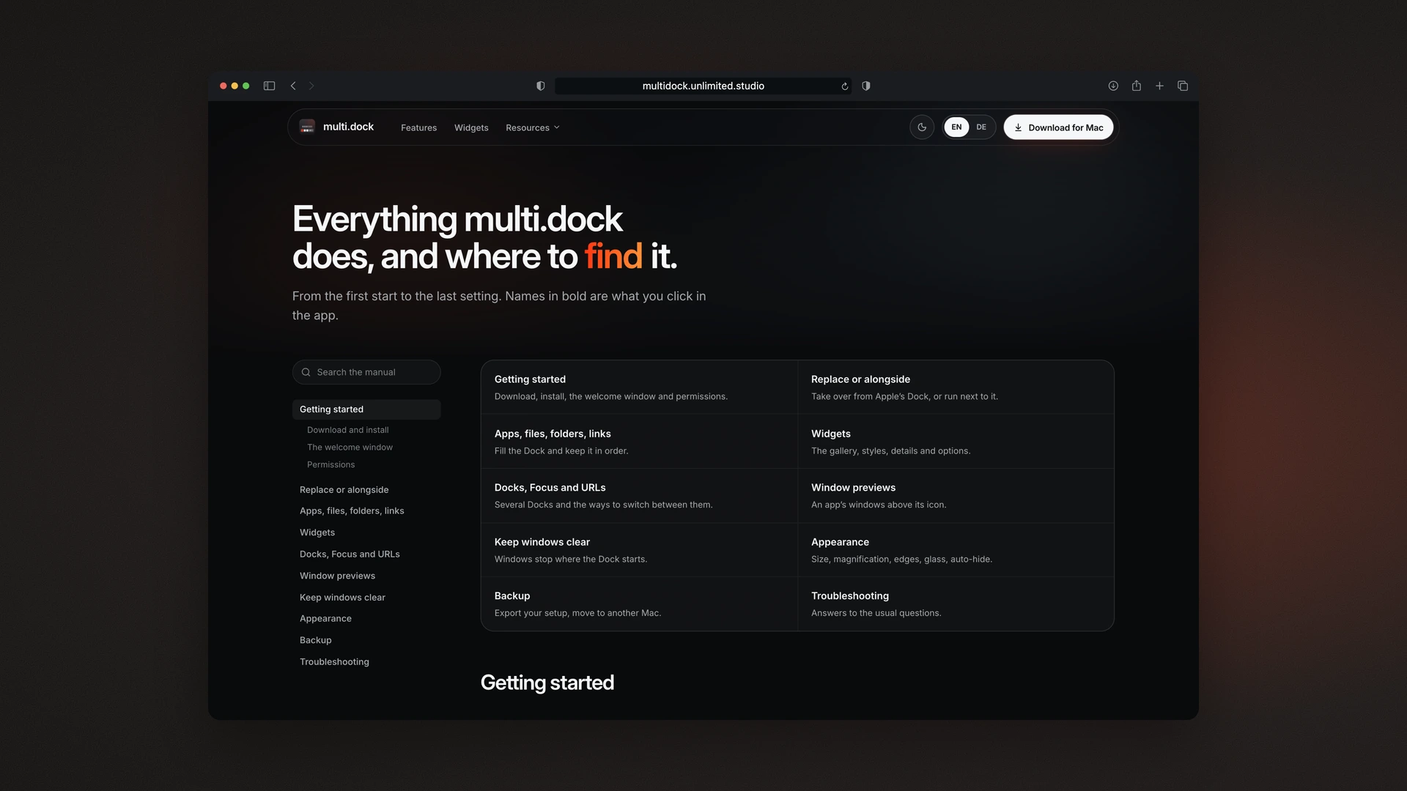Toggle dark mode with moon icon
This screenshot has width=1407, height=791.
coord(922,127)
